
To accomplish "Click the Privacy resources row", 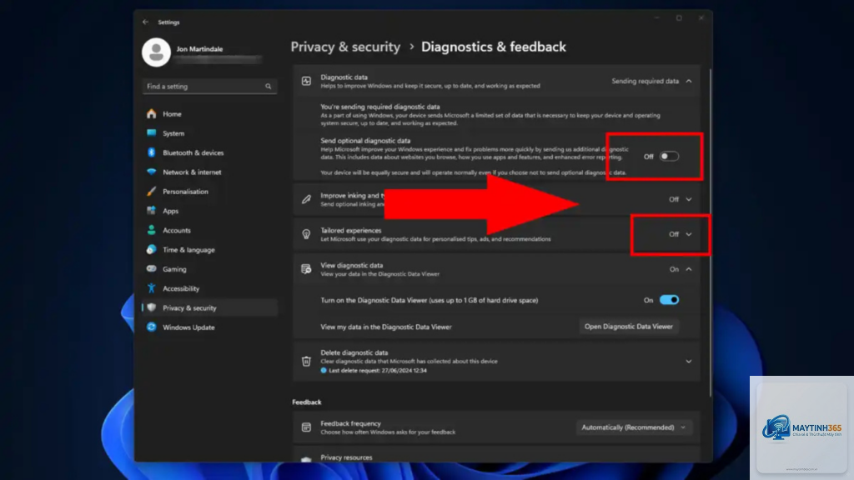I will pyautogui.click(x=496, y=455).
